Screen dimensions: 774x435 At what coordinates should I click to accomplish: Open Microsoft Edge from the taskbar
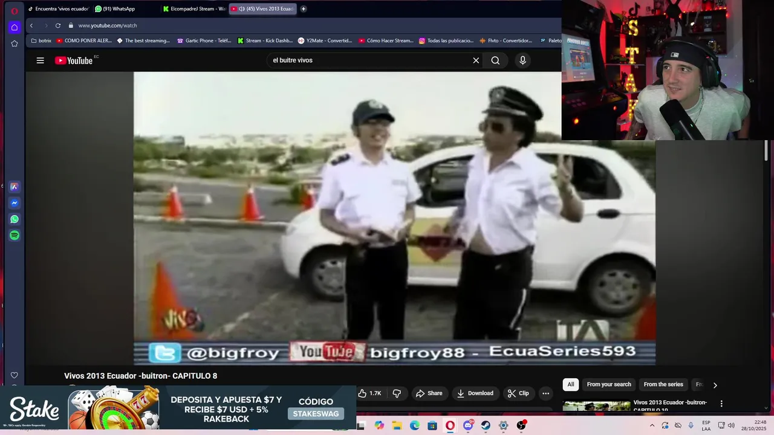pos(415,425)
